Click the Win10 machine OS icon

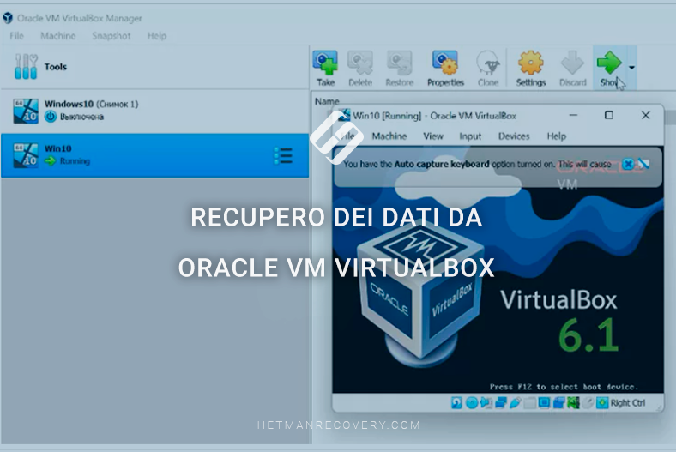point(26,155)
